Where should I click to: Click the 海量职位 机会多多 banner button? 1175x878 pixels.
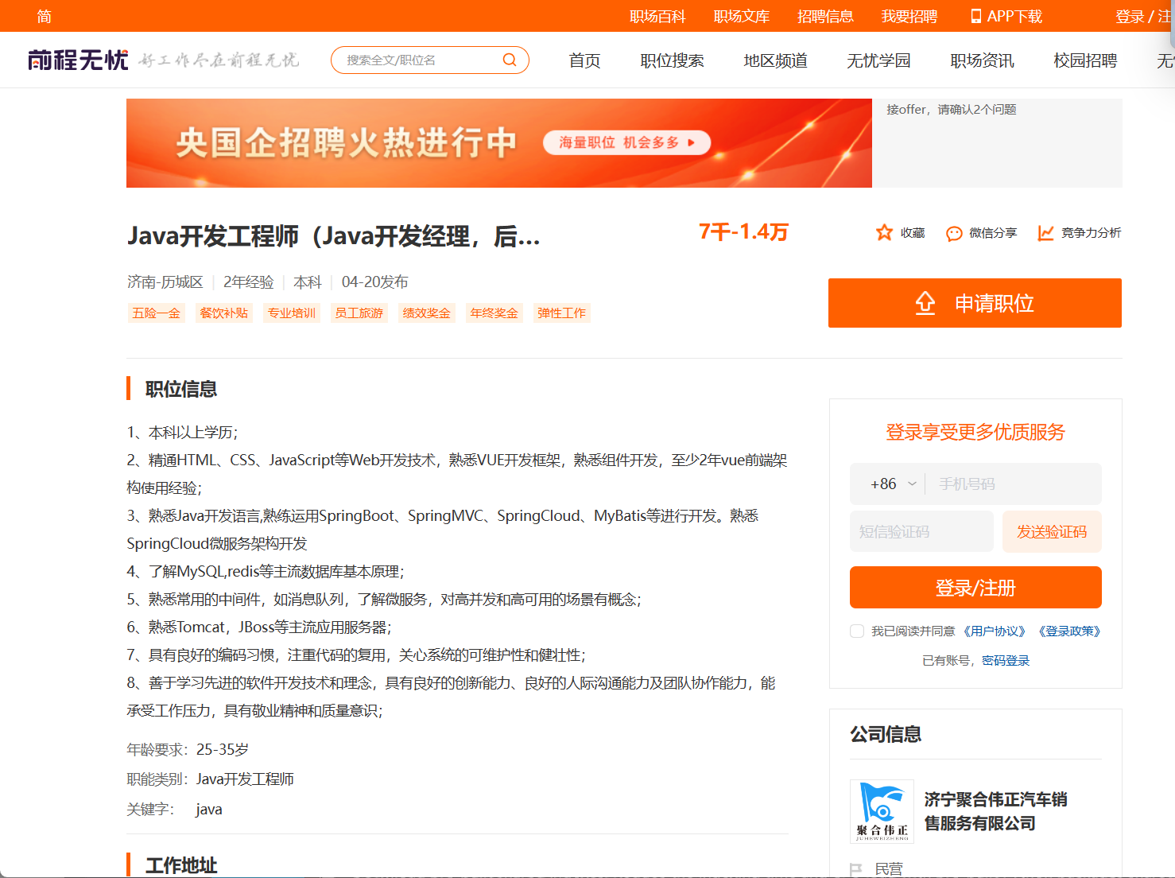click(x=626, y=142)
